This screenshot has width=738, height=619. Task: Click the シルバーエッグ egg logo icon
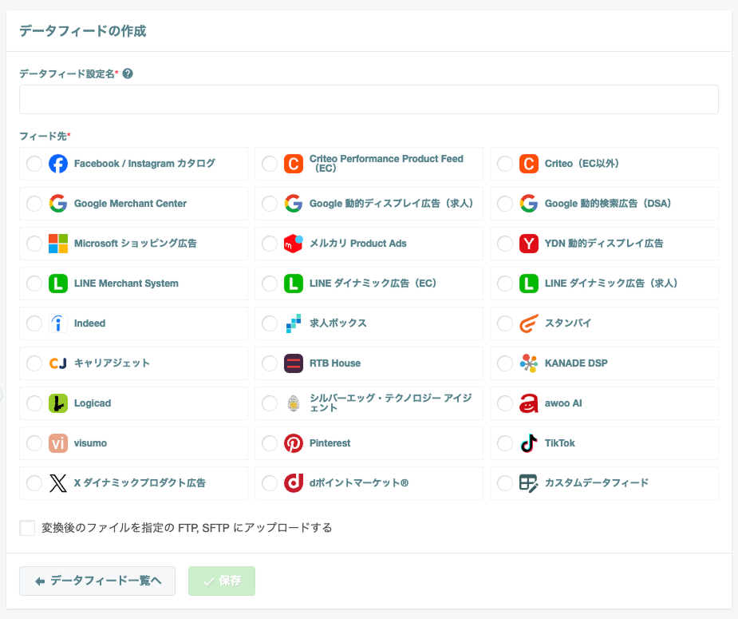coord(294,403)
